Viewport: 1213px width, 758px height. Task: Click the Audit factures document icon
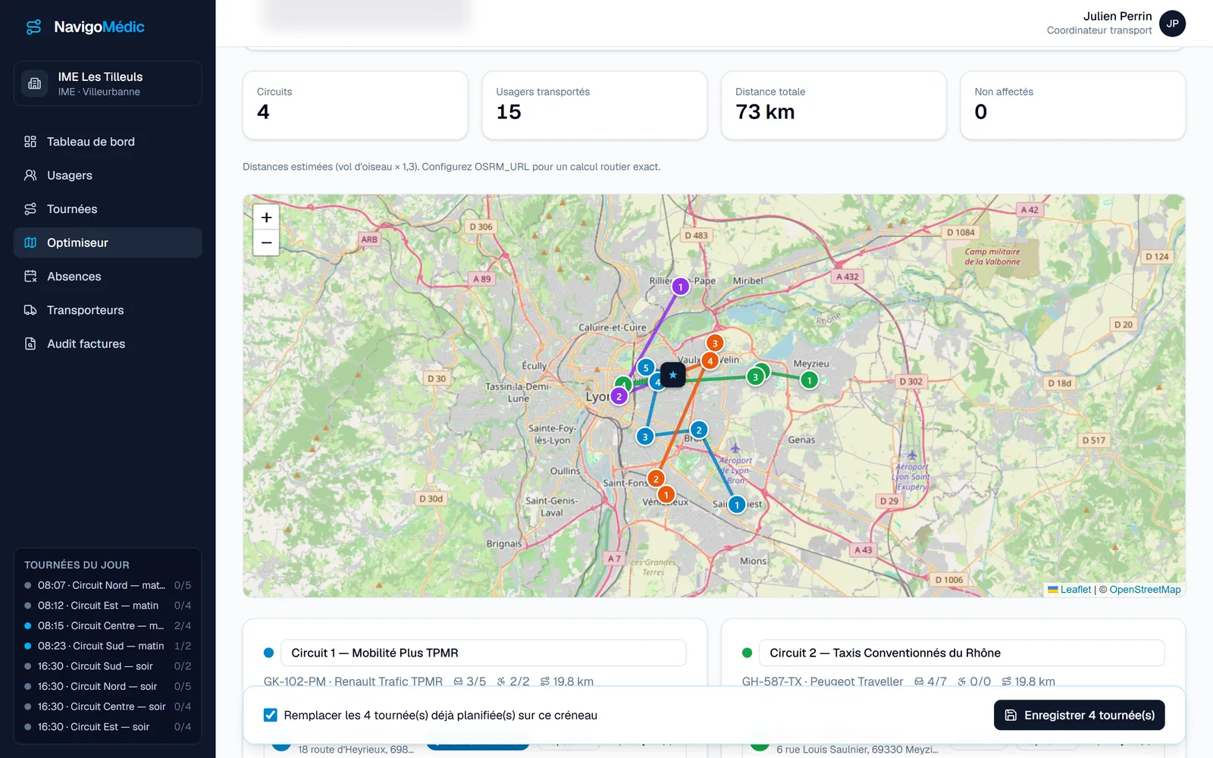pyautogui.click(x=30, y=344)
